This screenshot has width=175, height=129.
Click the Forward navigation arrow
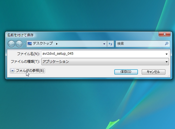tap(19, 44)
